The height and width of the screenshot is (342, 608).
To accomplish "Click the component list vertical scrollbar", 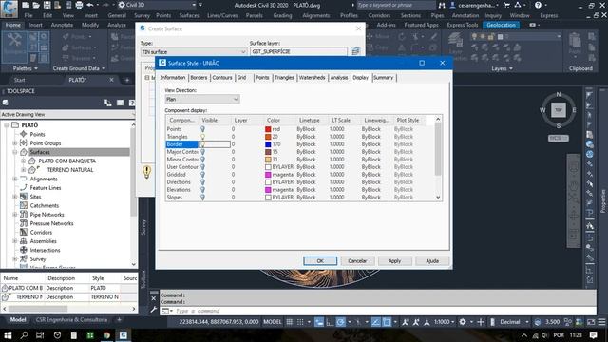I will [438, 159].
